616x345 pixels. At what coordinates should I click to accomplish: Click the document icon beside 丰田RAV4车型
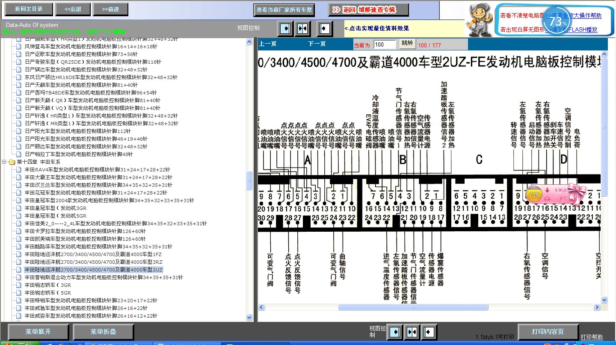[x=19, y=170]
